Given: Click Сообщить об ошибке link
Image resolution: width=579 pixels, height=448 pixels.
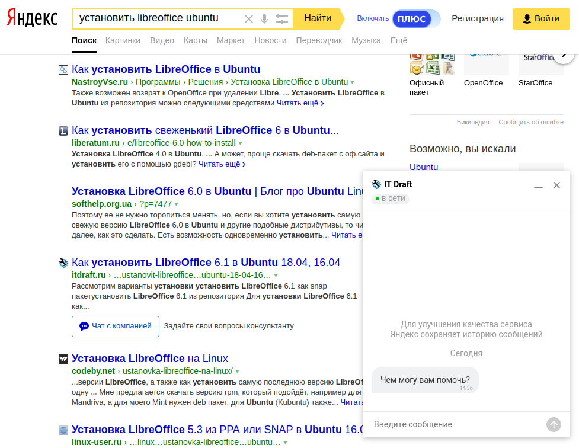Looking at the screenshot, I should (x=531, y=122).
